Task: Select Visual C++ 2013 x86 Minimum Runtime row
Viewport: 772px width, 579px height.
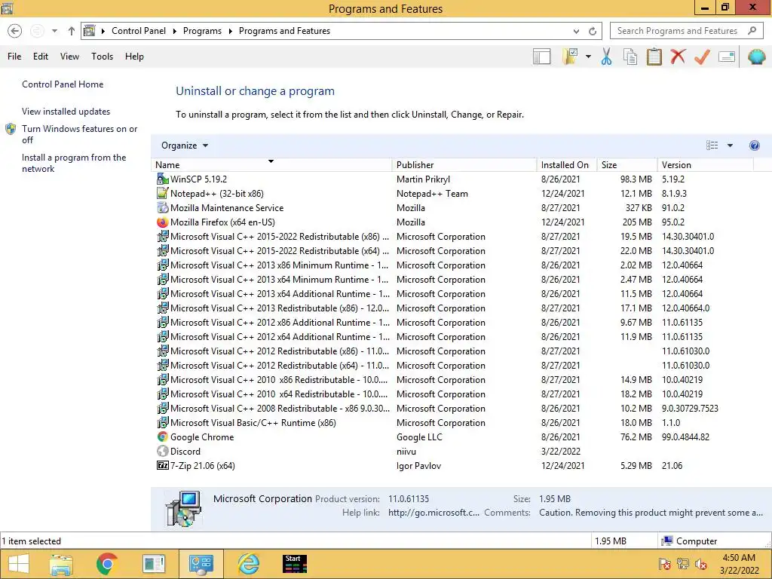Action: (x=452, y=265)
